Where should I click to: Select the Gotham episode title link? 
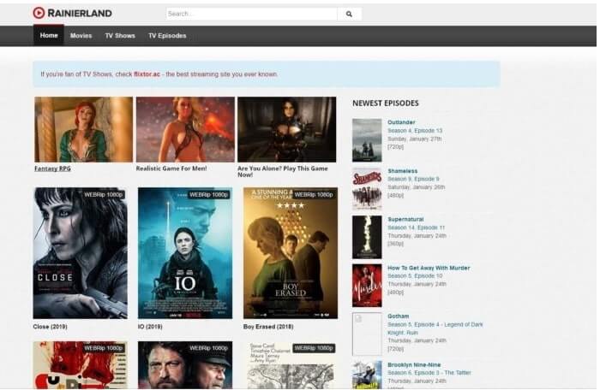(398, 316)
